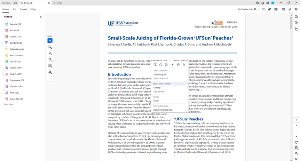Click the Find text or tools search field
This screenshot has height=161, width=300.
click(x=247, y=9)
